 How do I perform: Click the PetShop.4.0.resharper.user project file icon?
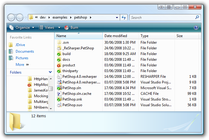(x=59, y=82)
